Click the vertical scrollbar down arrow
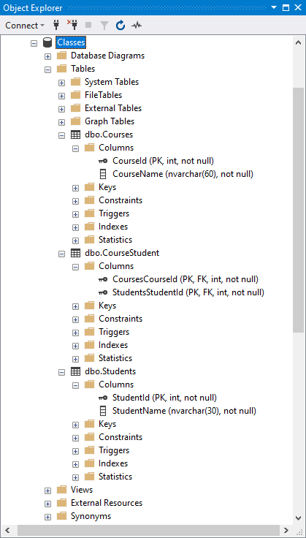This screenshot has height=538, width=306. click(x=298, y=518)
